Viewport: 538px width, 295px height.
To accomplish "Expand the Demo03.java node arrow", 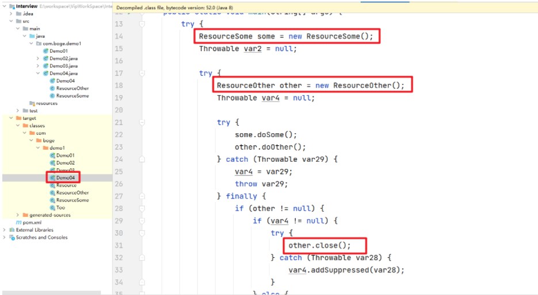I will [38, 66].
